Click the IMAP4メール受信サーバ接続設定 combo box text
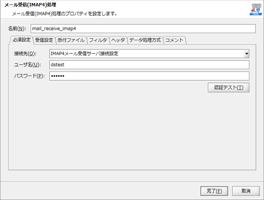 point(146,54)
